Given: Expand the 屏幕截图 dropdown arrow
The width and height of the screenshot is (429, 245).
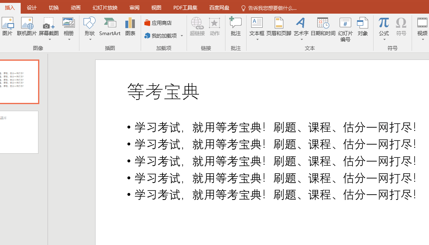Looking at the screenshot, I should (x=50, y=39).
